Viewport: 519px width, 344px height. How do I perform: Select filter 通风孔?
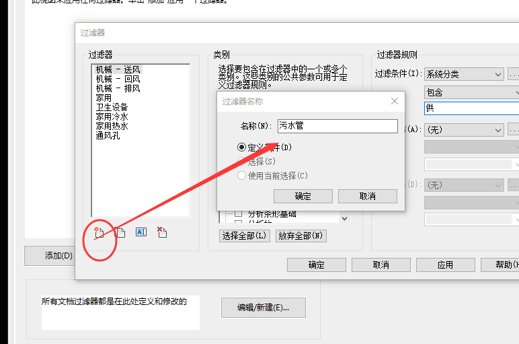[108, 135]
